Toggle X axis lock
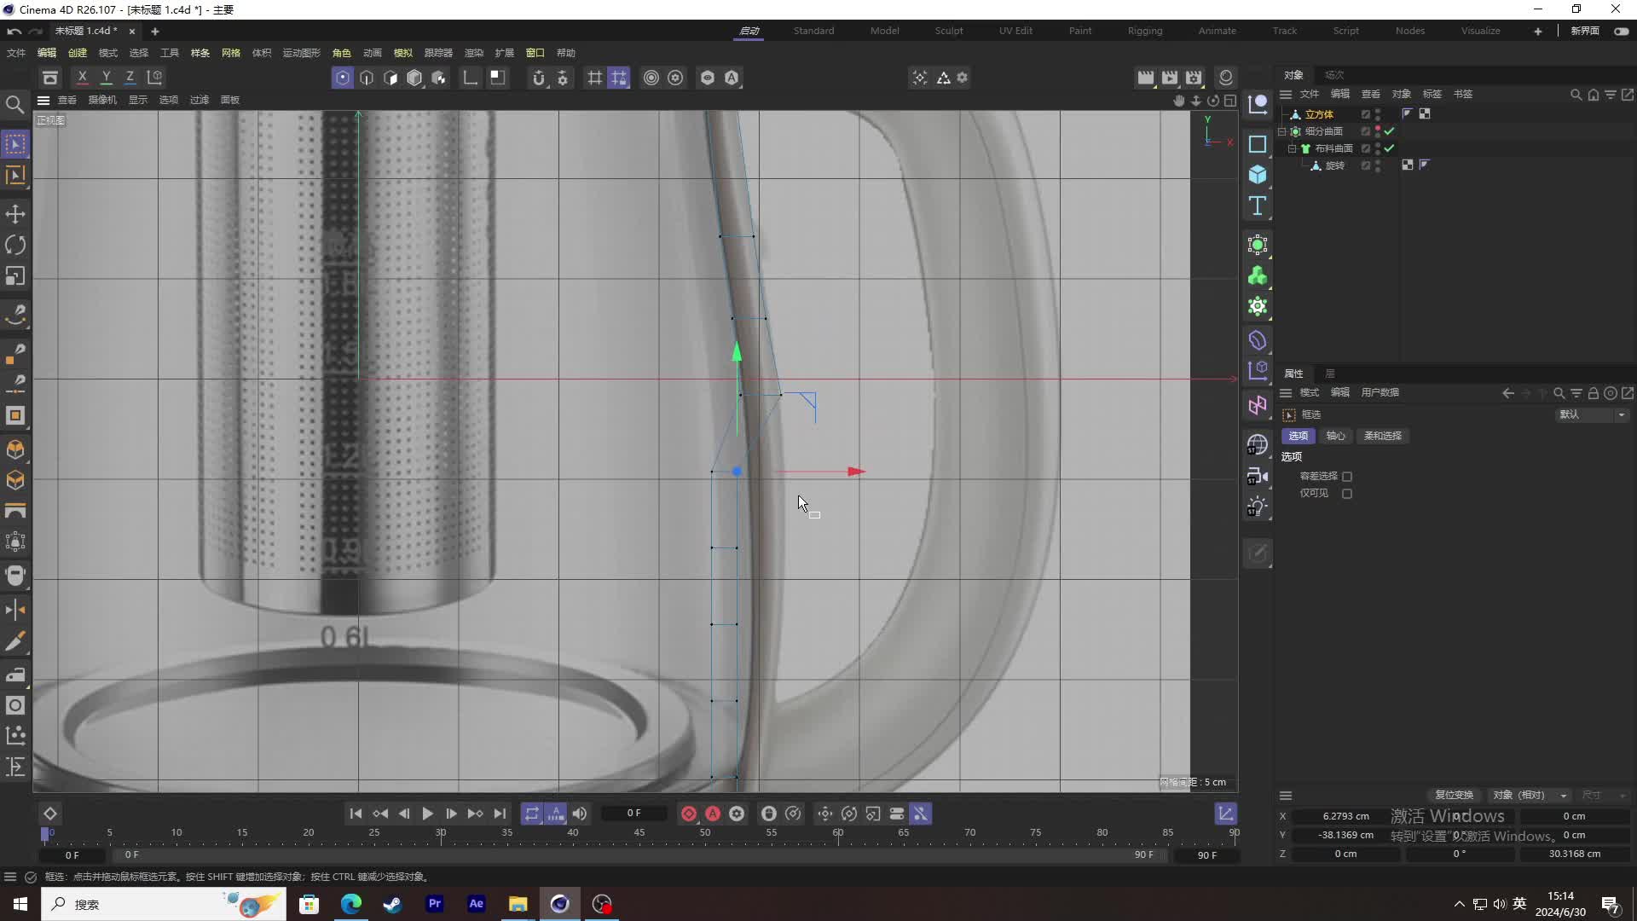The height and width of the screenshot is (921, 1637). (x=83, y=78)
